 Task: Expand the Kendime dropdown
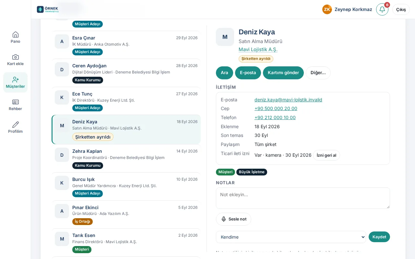(291, 237)
